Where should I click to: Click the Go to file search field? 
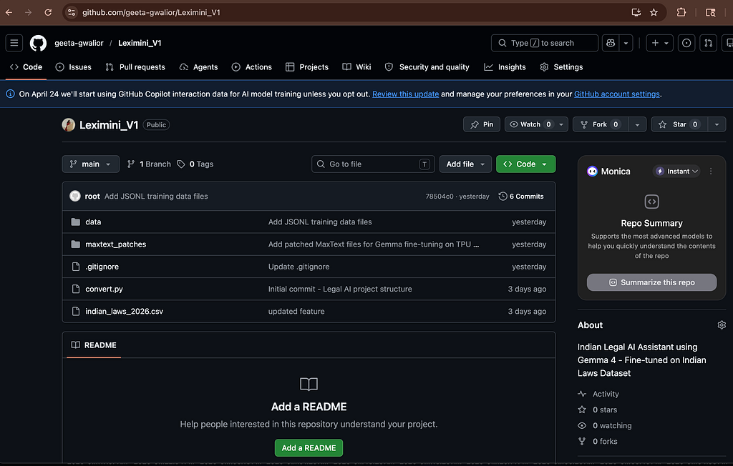click(x=373, y=164)
